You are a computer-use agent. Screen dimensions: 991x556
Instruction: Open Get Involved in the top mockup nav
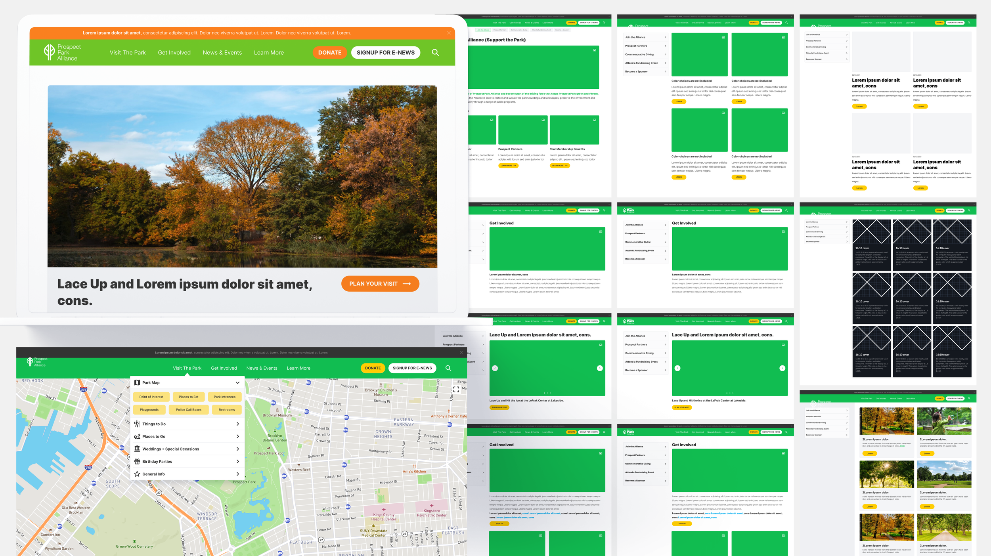click(x=174, y=52)
